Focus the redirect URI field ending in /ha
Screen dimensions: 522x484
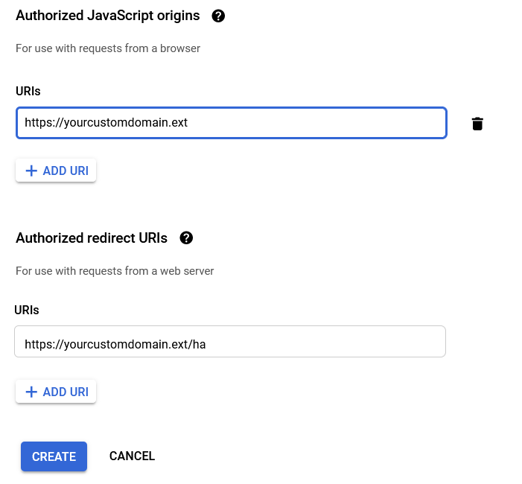pos(230,342)
